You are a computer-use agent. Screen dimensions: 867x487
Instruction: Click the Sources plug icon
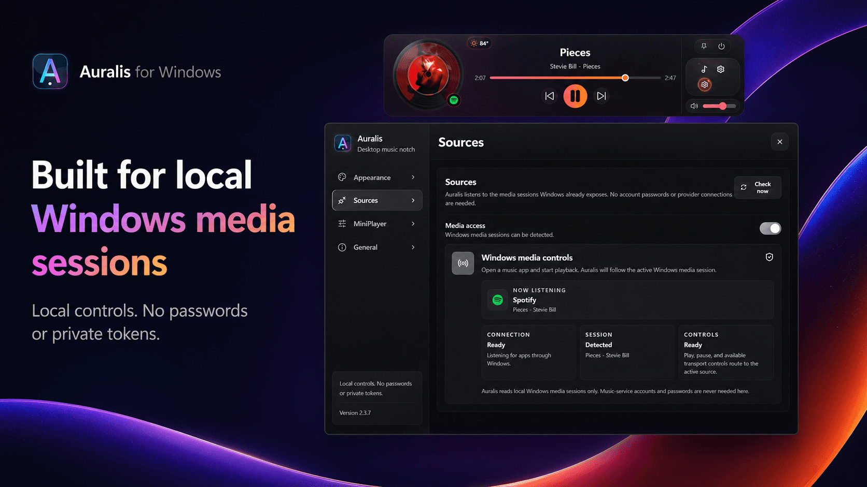pos(342,200)
